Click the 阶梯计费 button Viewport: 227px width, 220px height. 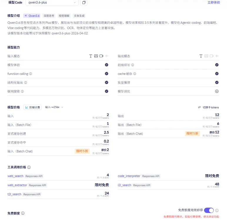[32, 107]
